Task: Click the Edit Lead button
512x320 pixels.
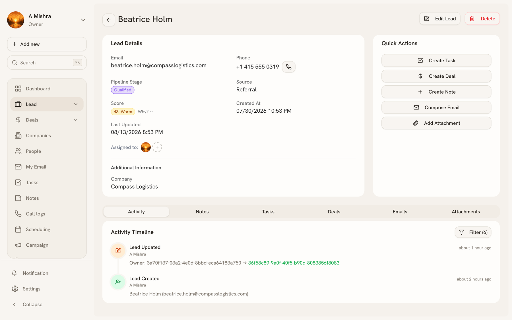Action: tap(440, 19)
